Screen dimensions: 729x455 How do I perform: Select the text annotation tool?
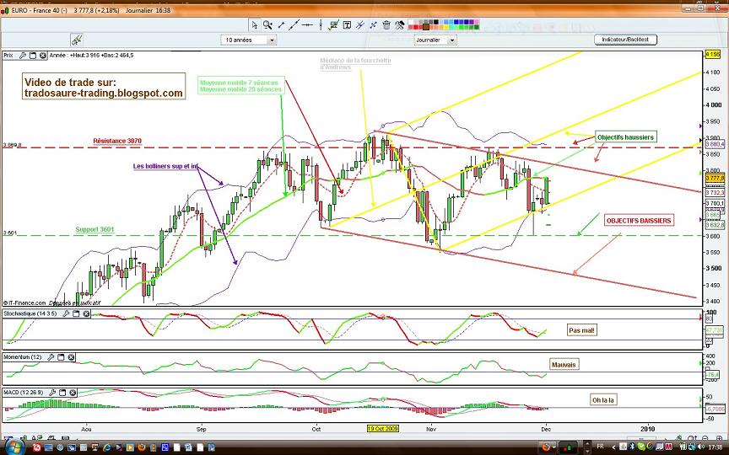[x=347, y=25]
